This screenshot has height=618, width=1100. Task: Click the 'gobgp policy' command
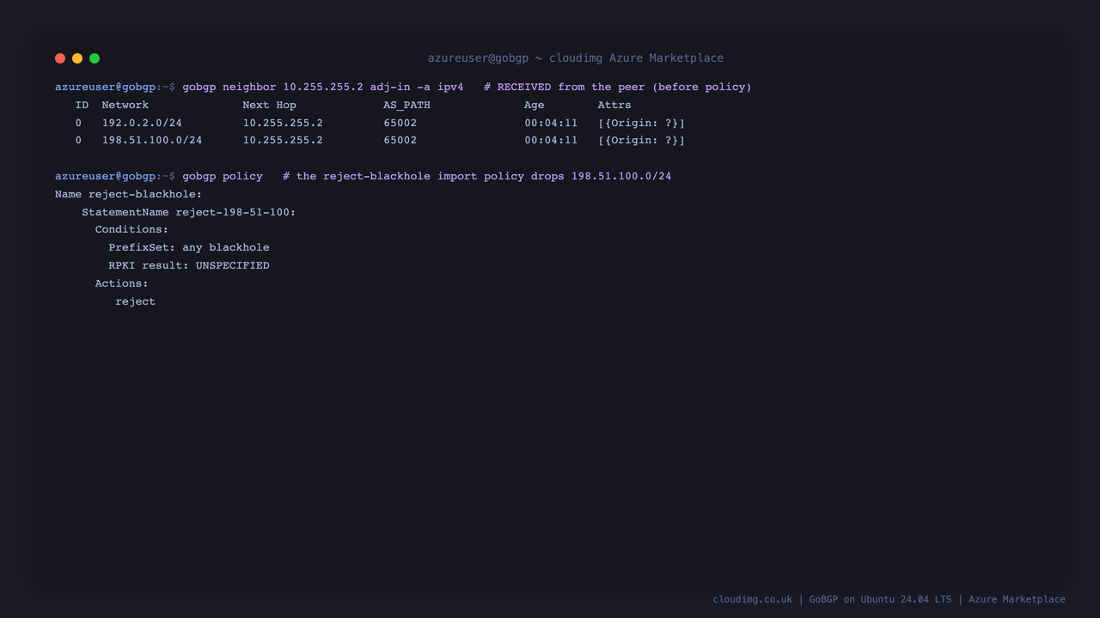pyautogui.click(x=223, y=176)
